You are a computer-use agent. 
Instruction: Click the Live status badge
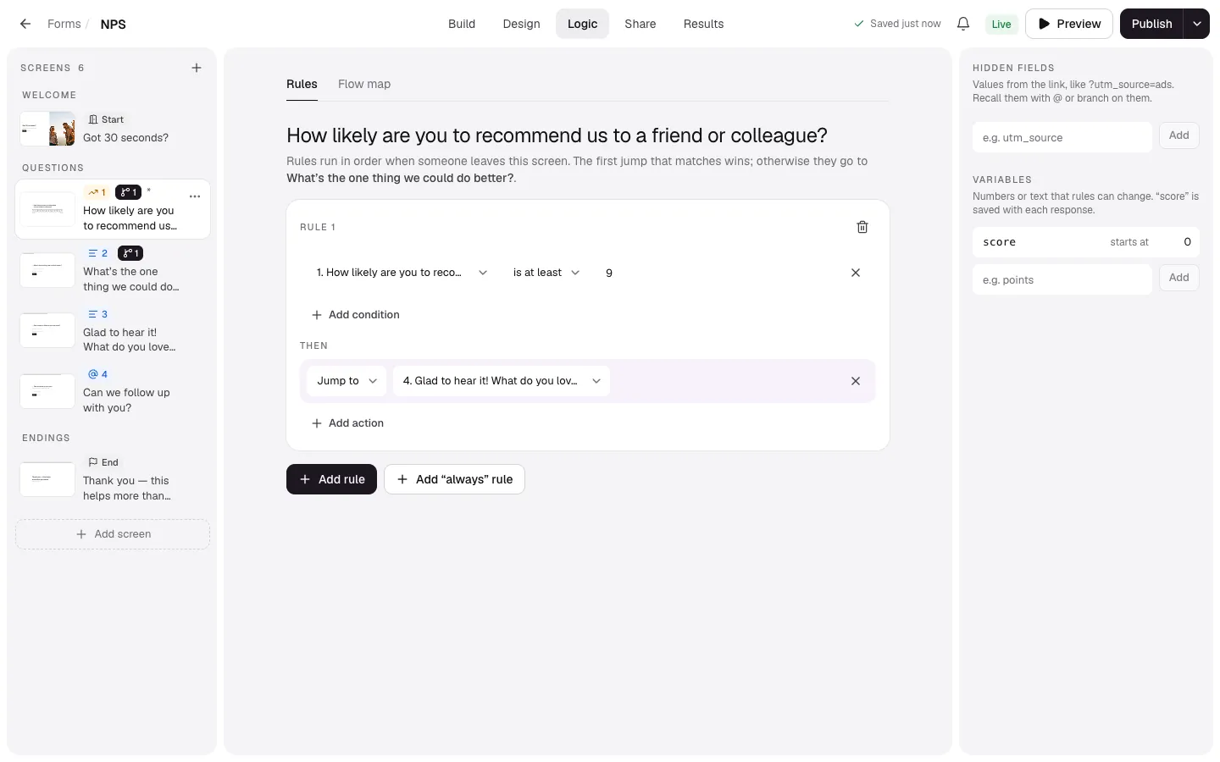[1001, 24]
